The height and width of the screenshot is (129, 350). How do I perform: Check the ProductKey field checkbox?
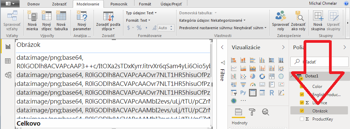point(302,119)
